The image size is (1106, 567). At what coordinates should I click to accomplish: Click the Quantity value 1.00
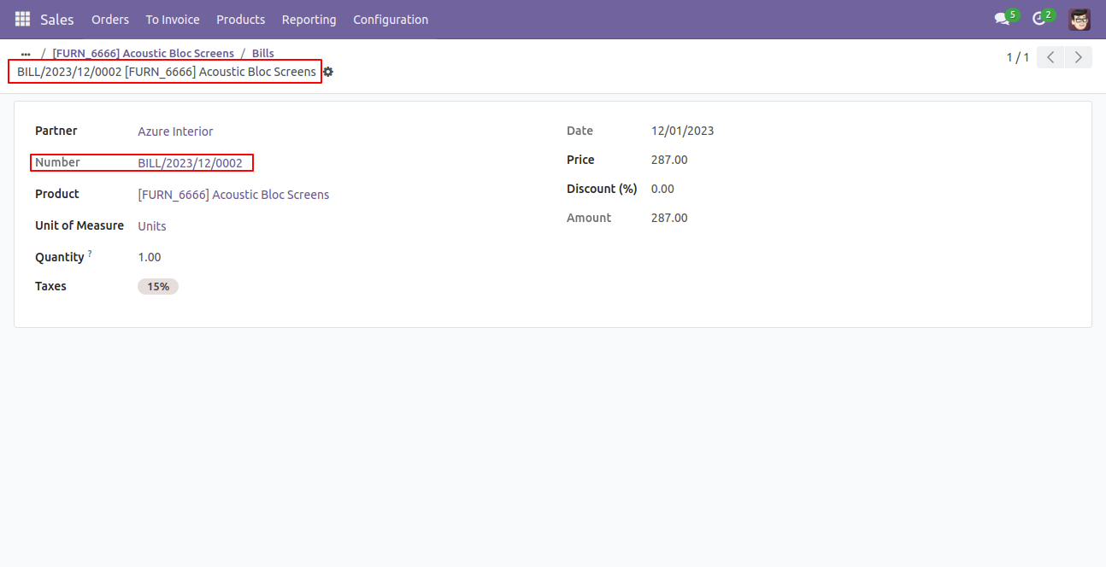tap(149, 257)
